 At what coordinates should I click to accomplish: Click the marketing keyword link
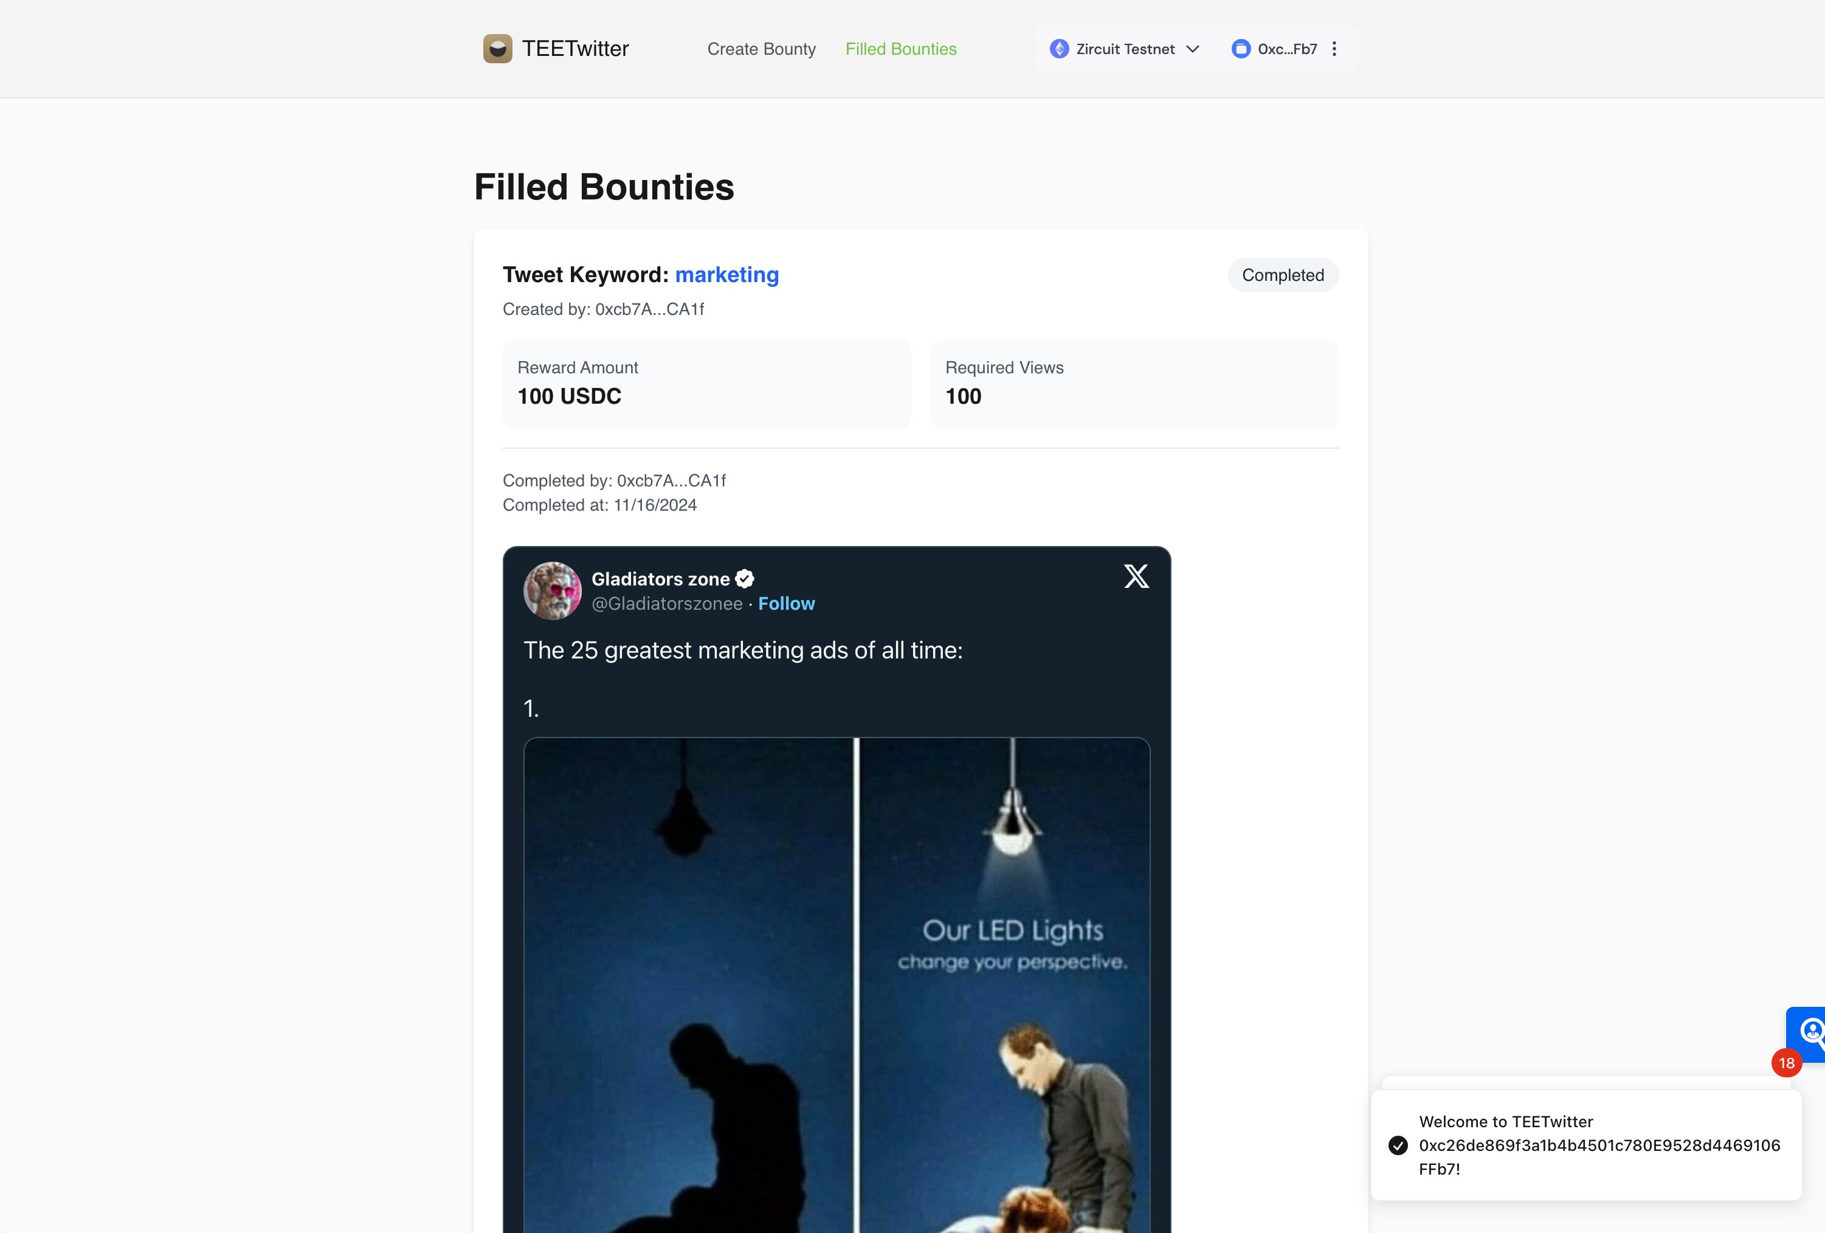click(x=726, y=274)
